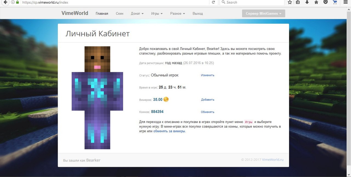Go to the browser home page icon
The image size is (351, 177).
tap(316, 2)
